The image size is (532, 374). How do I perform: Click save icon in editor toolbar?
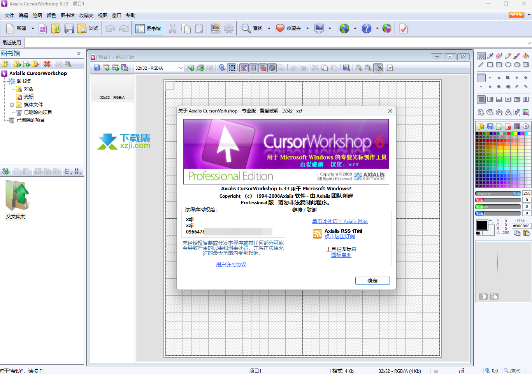coord(97,68)
